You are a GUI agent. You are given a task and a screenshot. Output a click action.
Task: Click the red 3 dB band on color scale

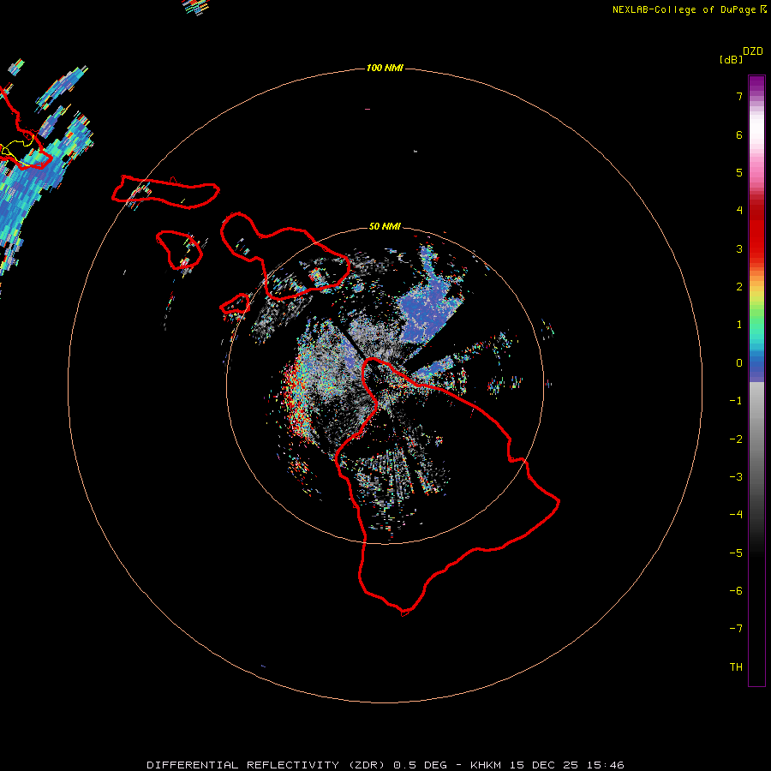(756, 243)
